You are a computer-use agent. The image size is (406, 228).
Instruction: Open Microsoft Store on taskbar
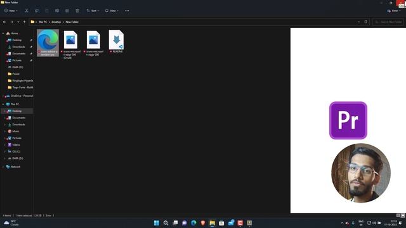click(x=221, y=223)
